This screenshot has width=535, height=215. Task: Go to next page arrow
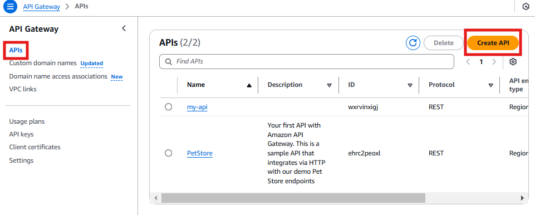[494, 62]
